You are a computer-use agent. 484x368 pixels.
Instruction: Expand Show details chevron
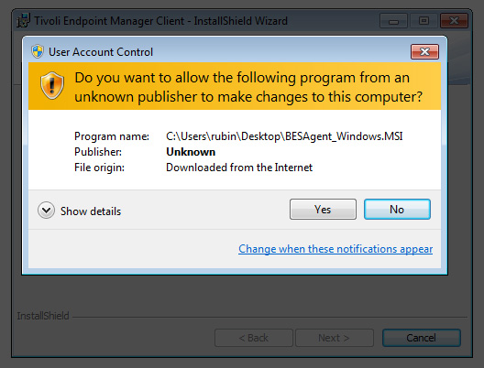[x=46, y=211]
